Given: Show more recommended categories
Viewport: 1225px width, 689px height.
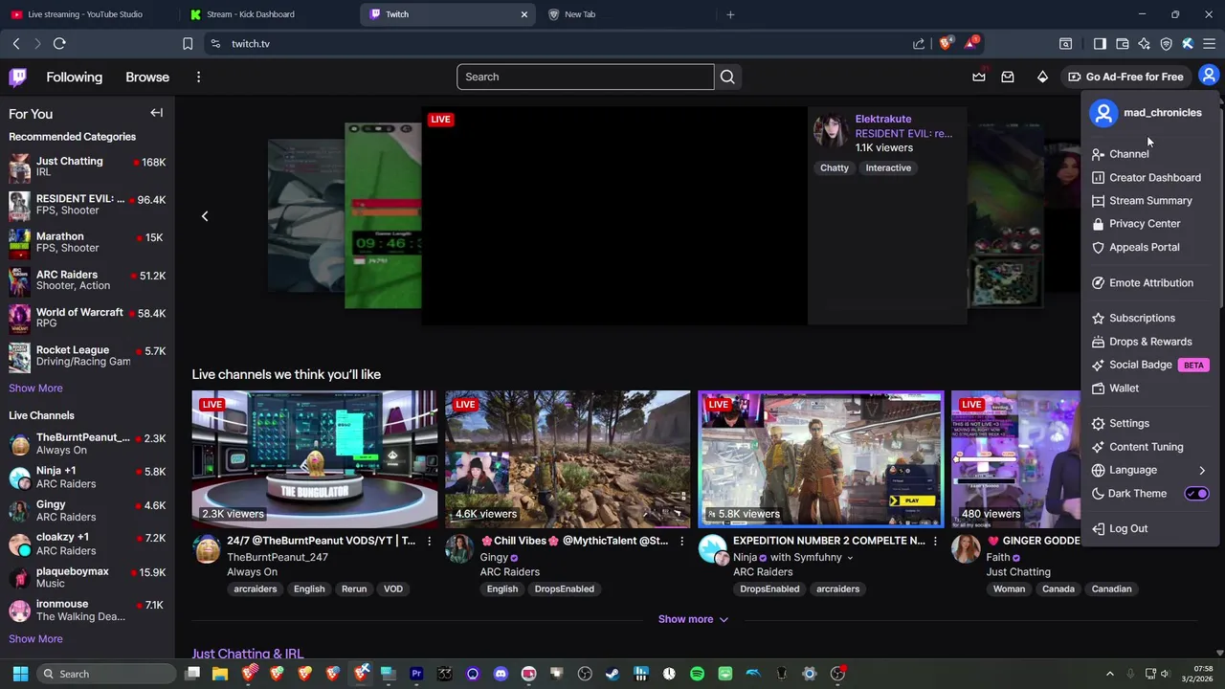Looking at the screenshot, I should (35, 389).
